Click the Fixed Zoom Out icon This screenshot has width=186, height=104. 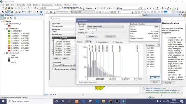click(x=19, y=12)
